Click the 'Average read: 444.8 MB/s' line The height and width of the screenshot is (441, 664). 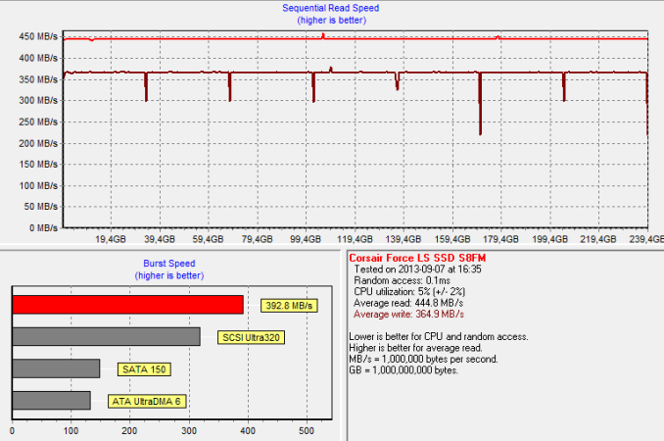[408, 304]
